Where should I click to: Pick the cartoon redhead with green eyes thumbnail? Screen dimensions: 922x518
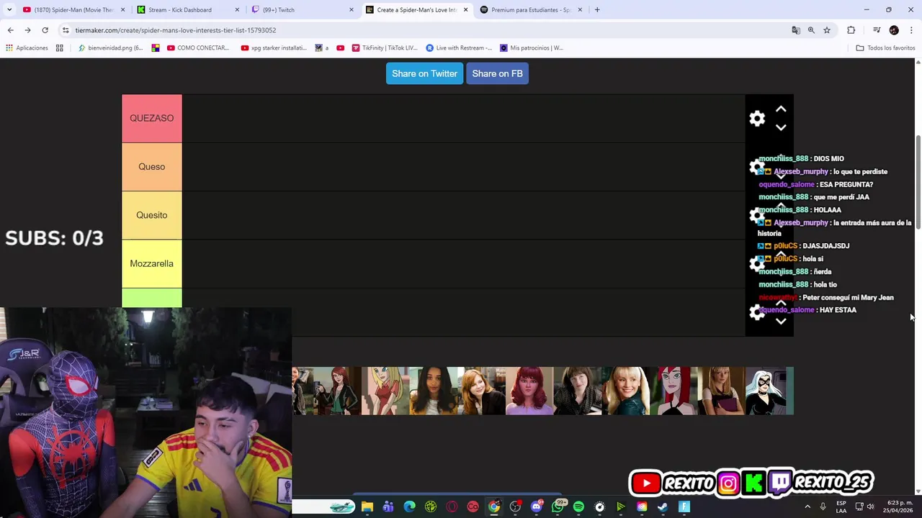point(673,391)
